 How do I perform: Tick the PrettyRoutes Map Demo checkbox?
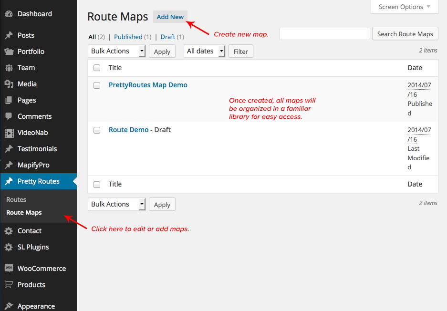coord(97,85)
